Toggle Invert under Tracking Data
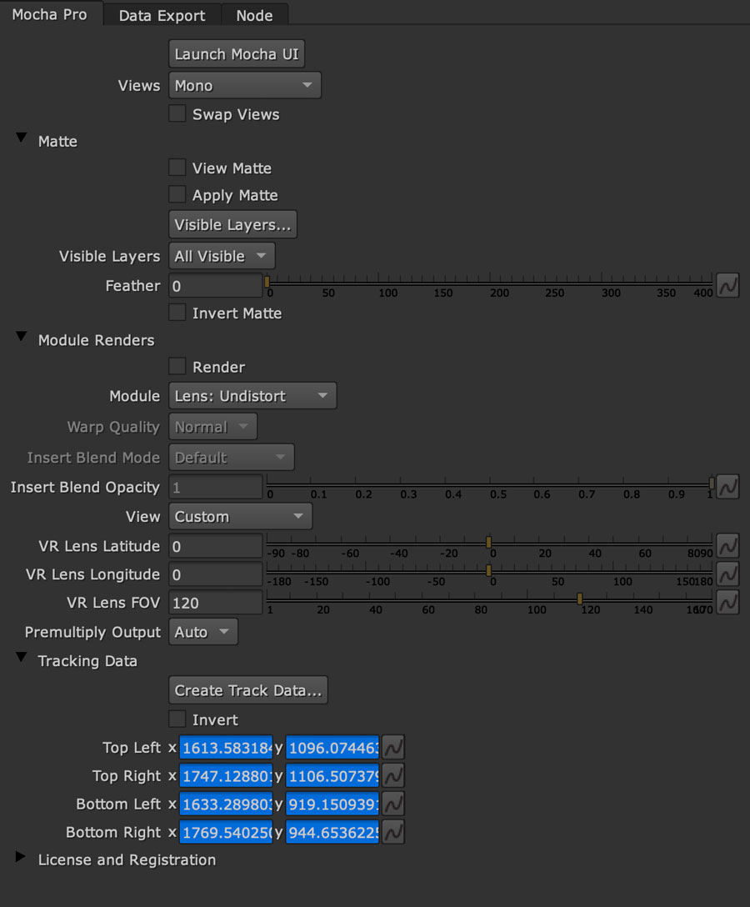750x907 pixels. (x=177, y=719)
